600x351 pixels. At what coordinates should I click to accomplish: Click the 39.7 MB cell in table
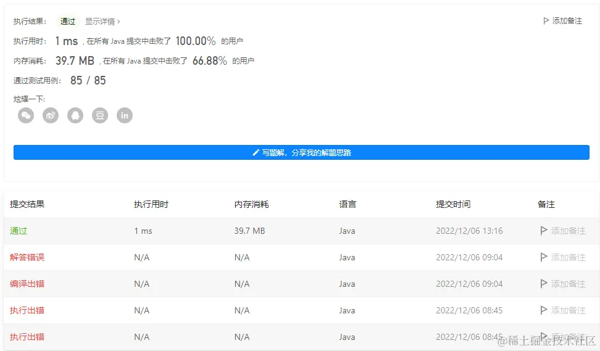pos(249,231)
